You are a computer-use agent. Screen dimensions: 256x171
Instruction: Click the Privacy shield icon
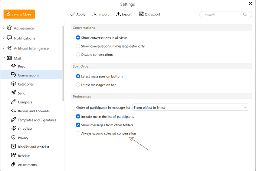pyautogui.click(x=13, y=137)
